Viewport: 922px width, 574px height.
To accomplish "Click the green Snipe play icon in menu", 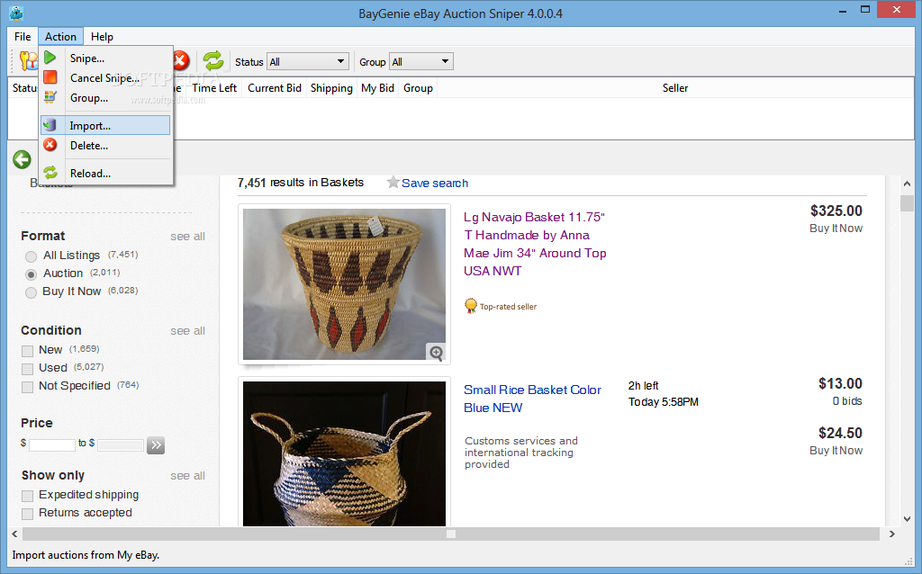I will point(50,58).
